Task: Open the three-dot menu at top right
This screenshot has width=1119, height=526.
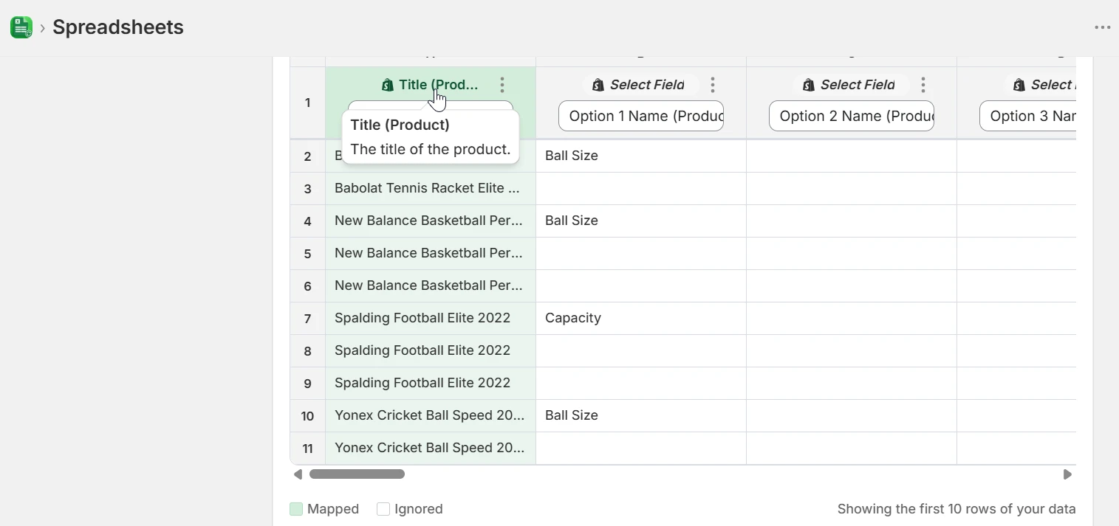Action: [1102, 28]
